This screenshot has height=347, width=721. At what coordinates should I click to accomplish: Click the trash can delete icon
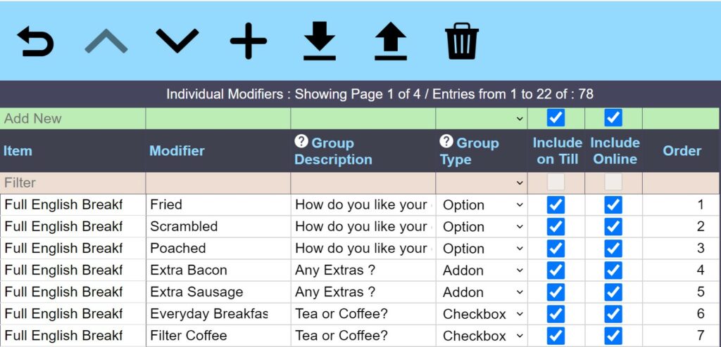462,42
